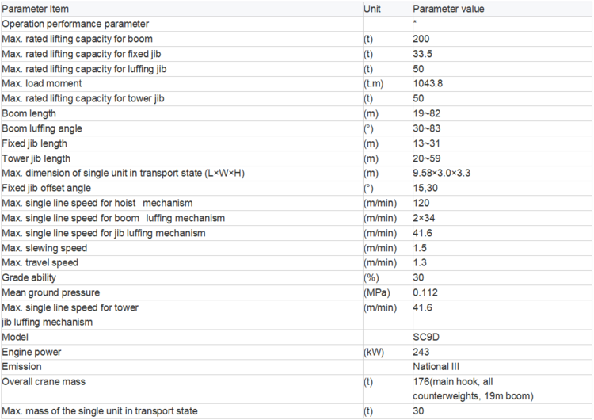
Task: Select Max. slewing speed row label
Action: click(44, 248)
